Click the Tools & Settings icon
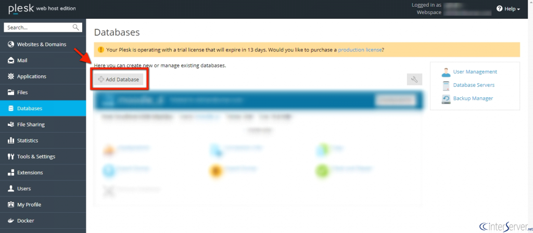 (x=11, y=157)
